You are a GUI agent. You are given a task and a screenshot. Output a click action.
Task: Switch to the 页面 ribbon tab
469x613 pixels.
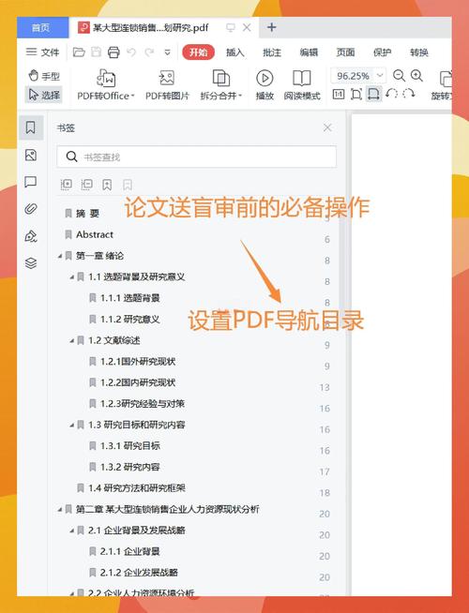point(345,52)
